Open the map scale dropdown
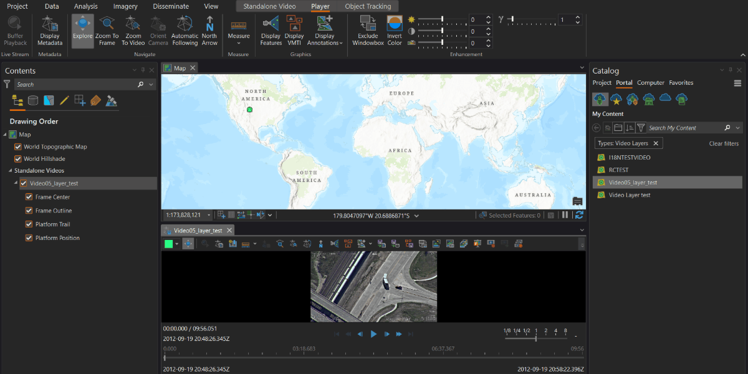 pyautogui.click(x=208, y=215)
